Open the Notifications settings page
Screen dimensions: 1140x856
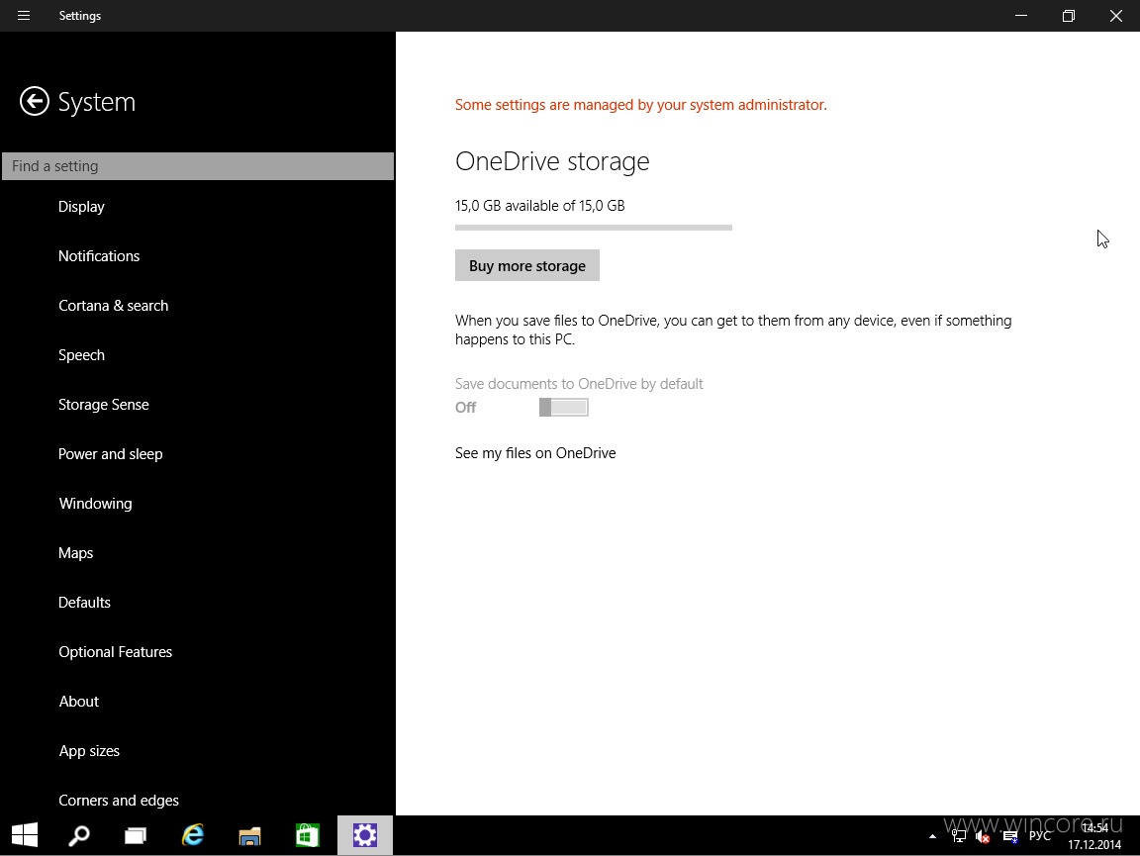tap(99, 256)
